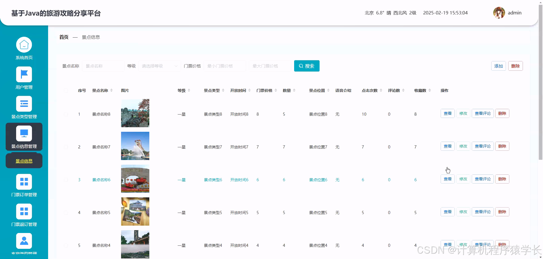Click 查看评论 for 景点名称7
Image resolution: width=543 pixels, height=259 pixels.
pos(483,146)
